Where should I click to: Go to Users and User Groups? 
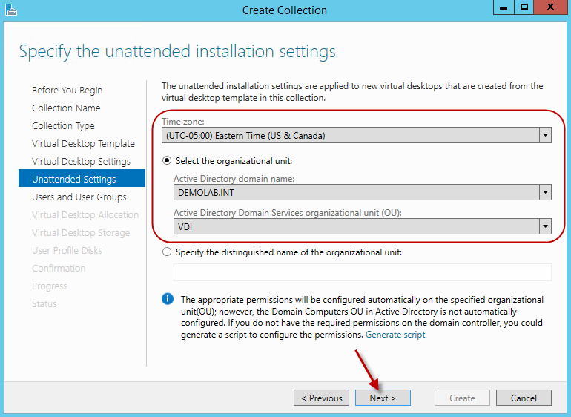(x=79, y=197)
